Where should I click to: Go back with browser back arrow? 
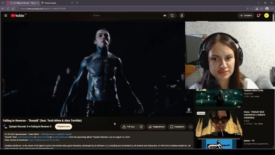pyautogui.click(x=3, y=9)
